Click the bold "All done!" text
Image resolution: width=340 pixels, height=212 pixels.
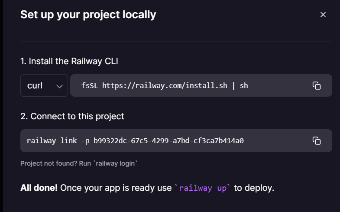click(39, 188)
